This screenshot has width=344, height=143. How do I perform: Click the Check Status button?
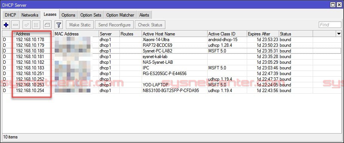150,25
